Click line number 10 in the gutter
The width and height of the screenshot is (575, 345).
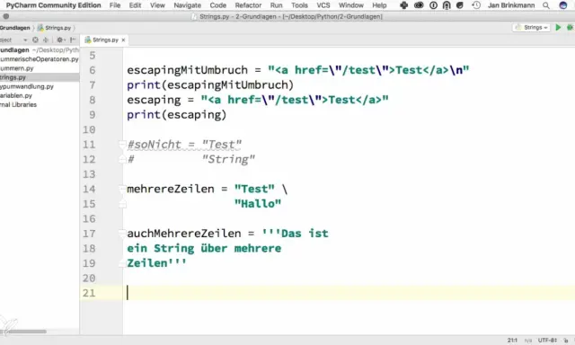tap(89, 129)
